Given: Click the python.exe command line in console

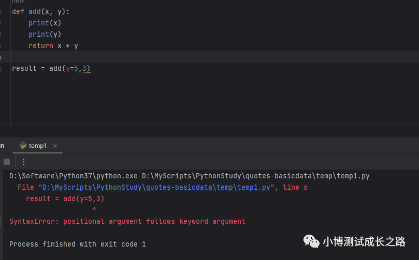Looking at the screenshot, I should [x=190, y=176].
